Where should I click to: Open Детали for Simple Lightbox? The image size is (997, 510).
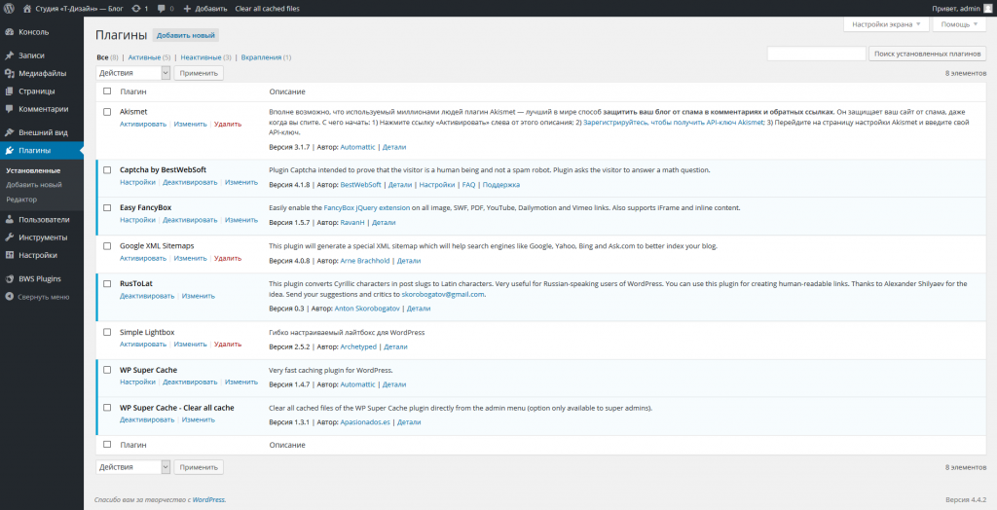tap(395, 347)
